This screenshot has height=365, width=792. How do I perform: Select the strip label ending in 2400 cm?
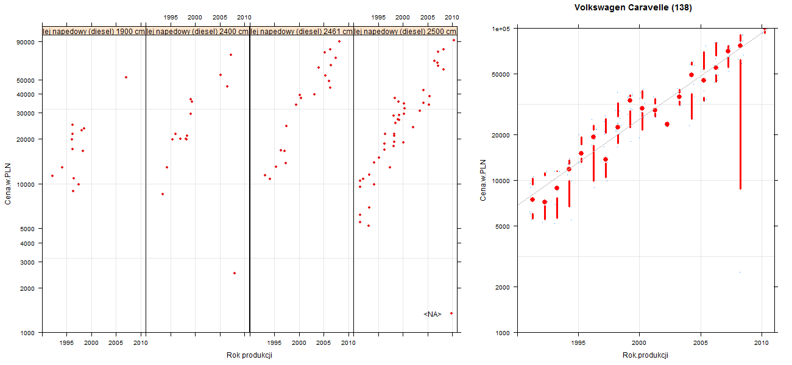click(x=198, y=32)
